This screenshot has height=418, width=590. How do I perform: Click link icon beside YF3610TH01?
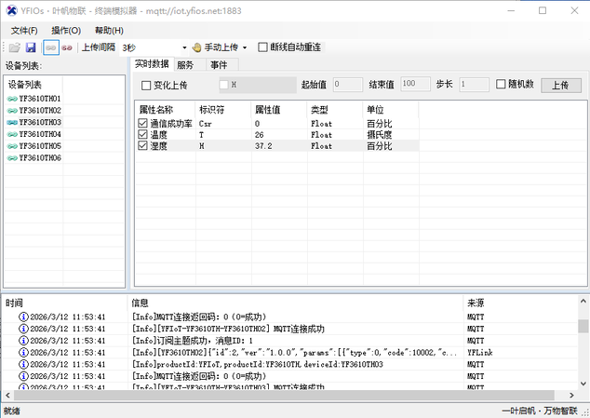(12, 99)
